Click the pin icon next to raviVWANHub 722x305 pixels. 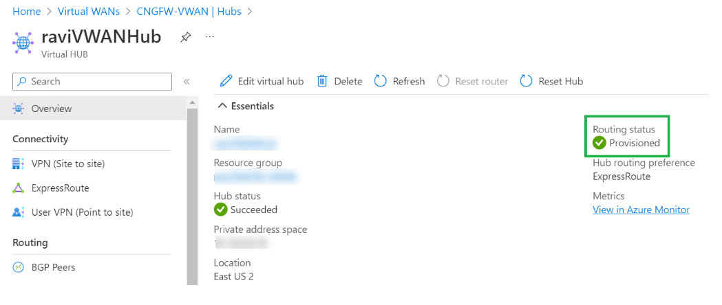point(186,37)
